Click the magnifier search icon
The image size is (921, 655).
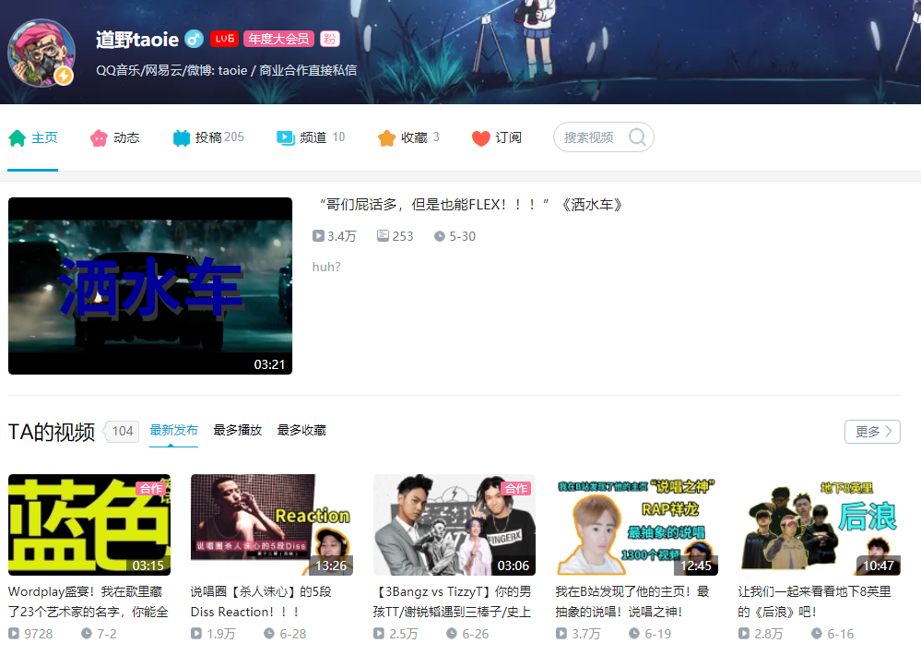pos(637,137)
